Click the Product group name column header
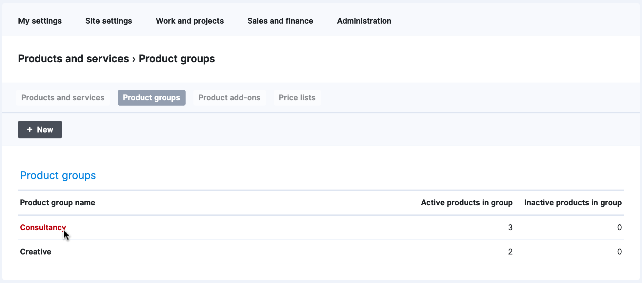This screenshot has height=283, width=642. click(x=57, y=203)
